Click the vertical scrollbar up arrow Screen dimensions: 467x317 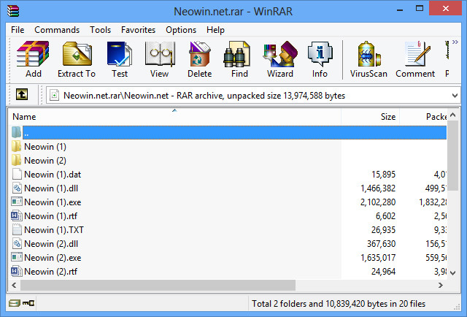pos(453,115)
